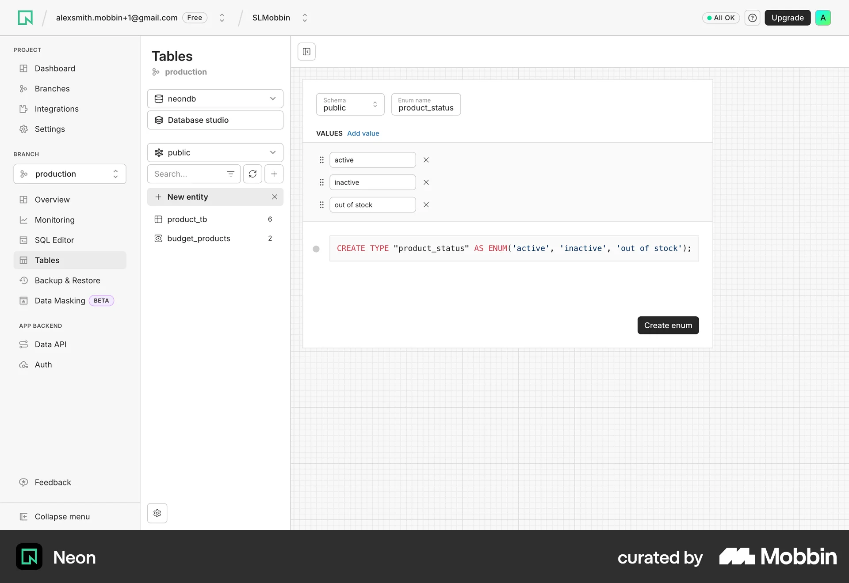849x583 pixels.
Task: Open the Dashboard page
Action: [x=70, y=68]
